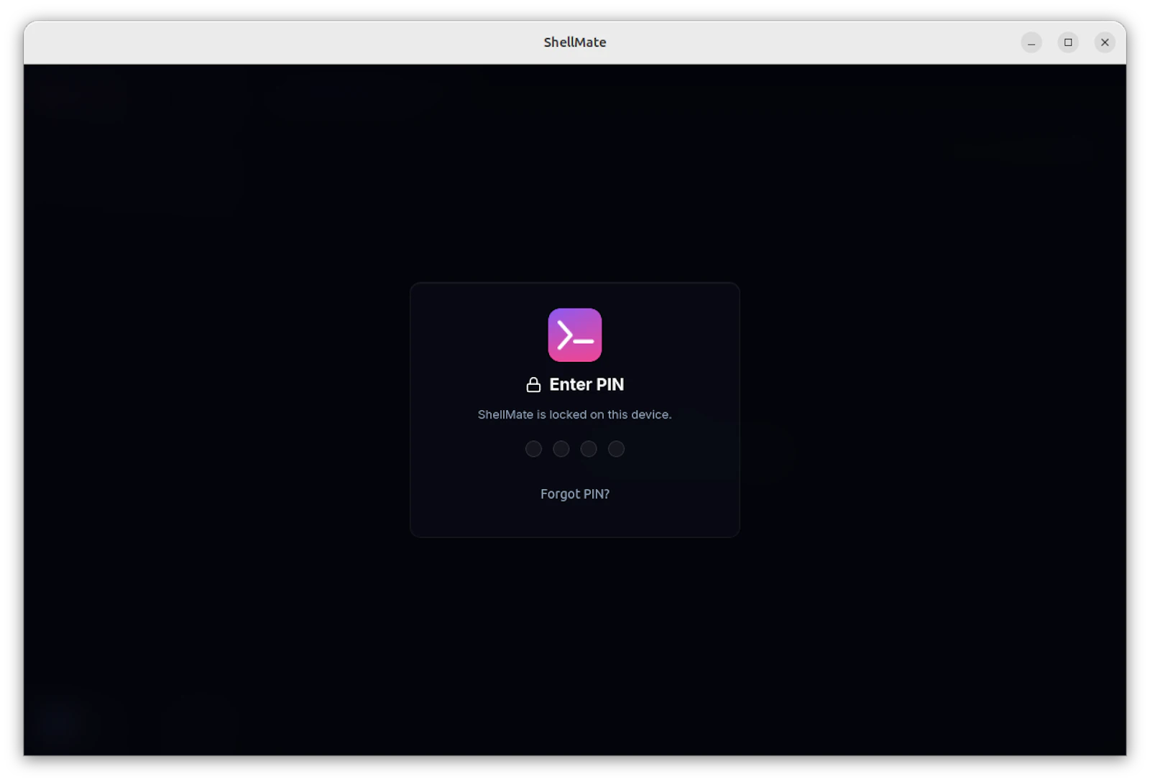Select the third PIN digit circle
The height and width of the screenshot is (782, 1150).
click(x=589, y=449)
